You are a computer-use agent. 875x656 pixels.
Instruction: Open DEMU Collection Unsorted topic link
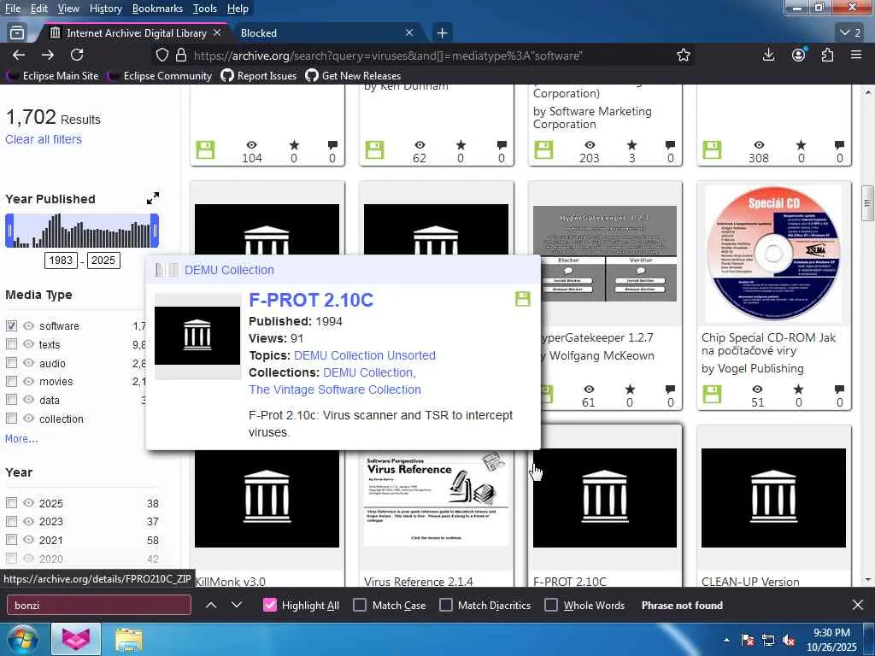tap(364, 355)
